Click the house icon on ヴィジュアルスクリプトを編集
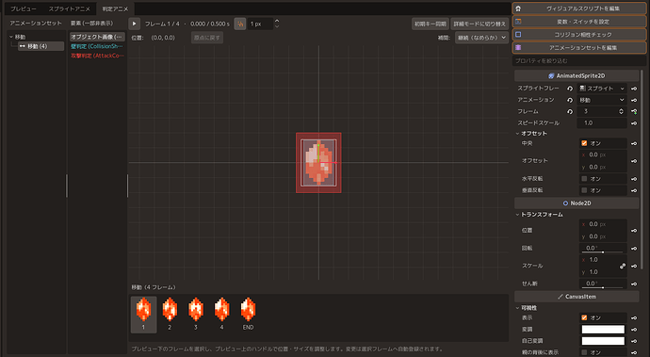This screenshot has width=650, height=357. 518,8
